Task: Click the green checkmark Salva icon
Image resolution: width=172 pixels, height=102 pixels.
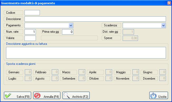Action: (x=8, y=95)
